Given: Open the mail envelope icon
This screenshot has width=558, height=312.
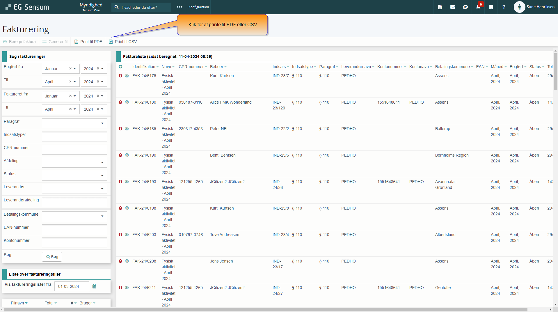Looking at the screenshot, I should (452, 7).
